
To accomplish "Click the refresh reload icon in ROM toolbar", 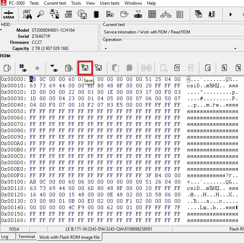I will (68, 68).
